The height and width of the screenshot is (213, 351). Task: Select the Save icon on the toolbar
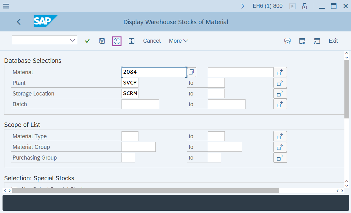(102, 41)
